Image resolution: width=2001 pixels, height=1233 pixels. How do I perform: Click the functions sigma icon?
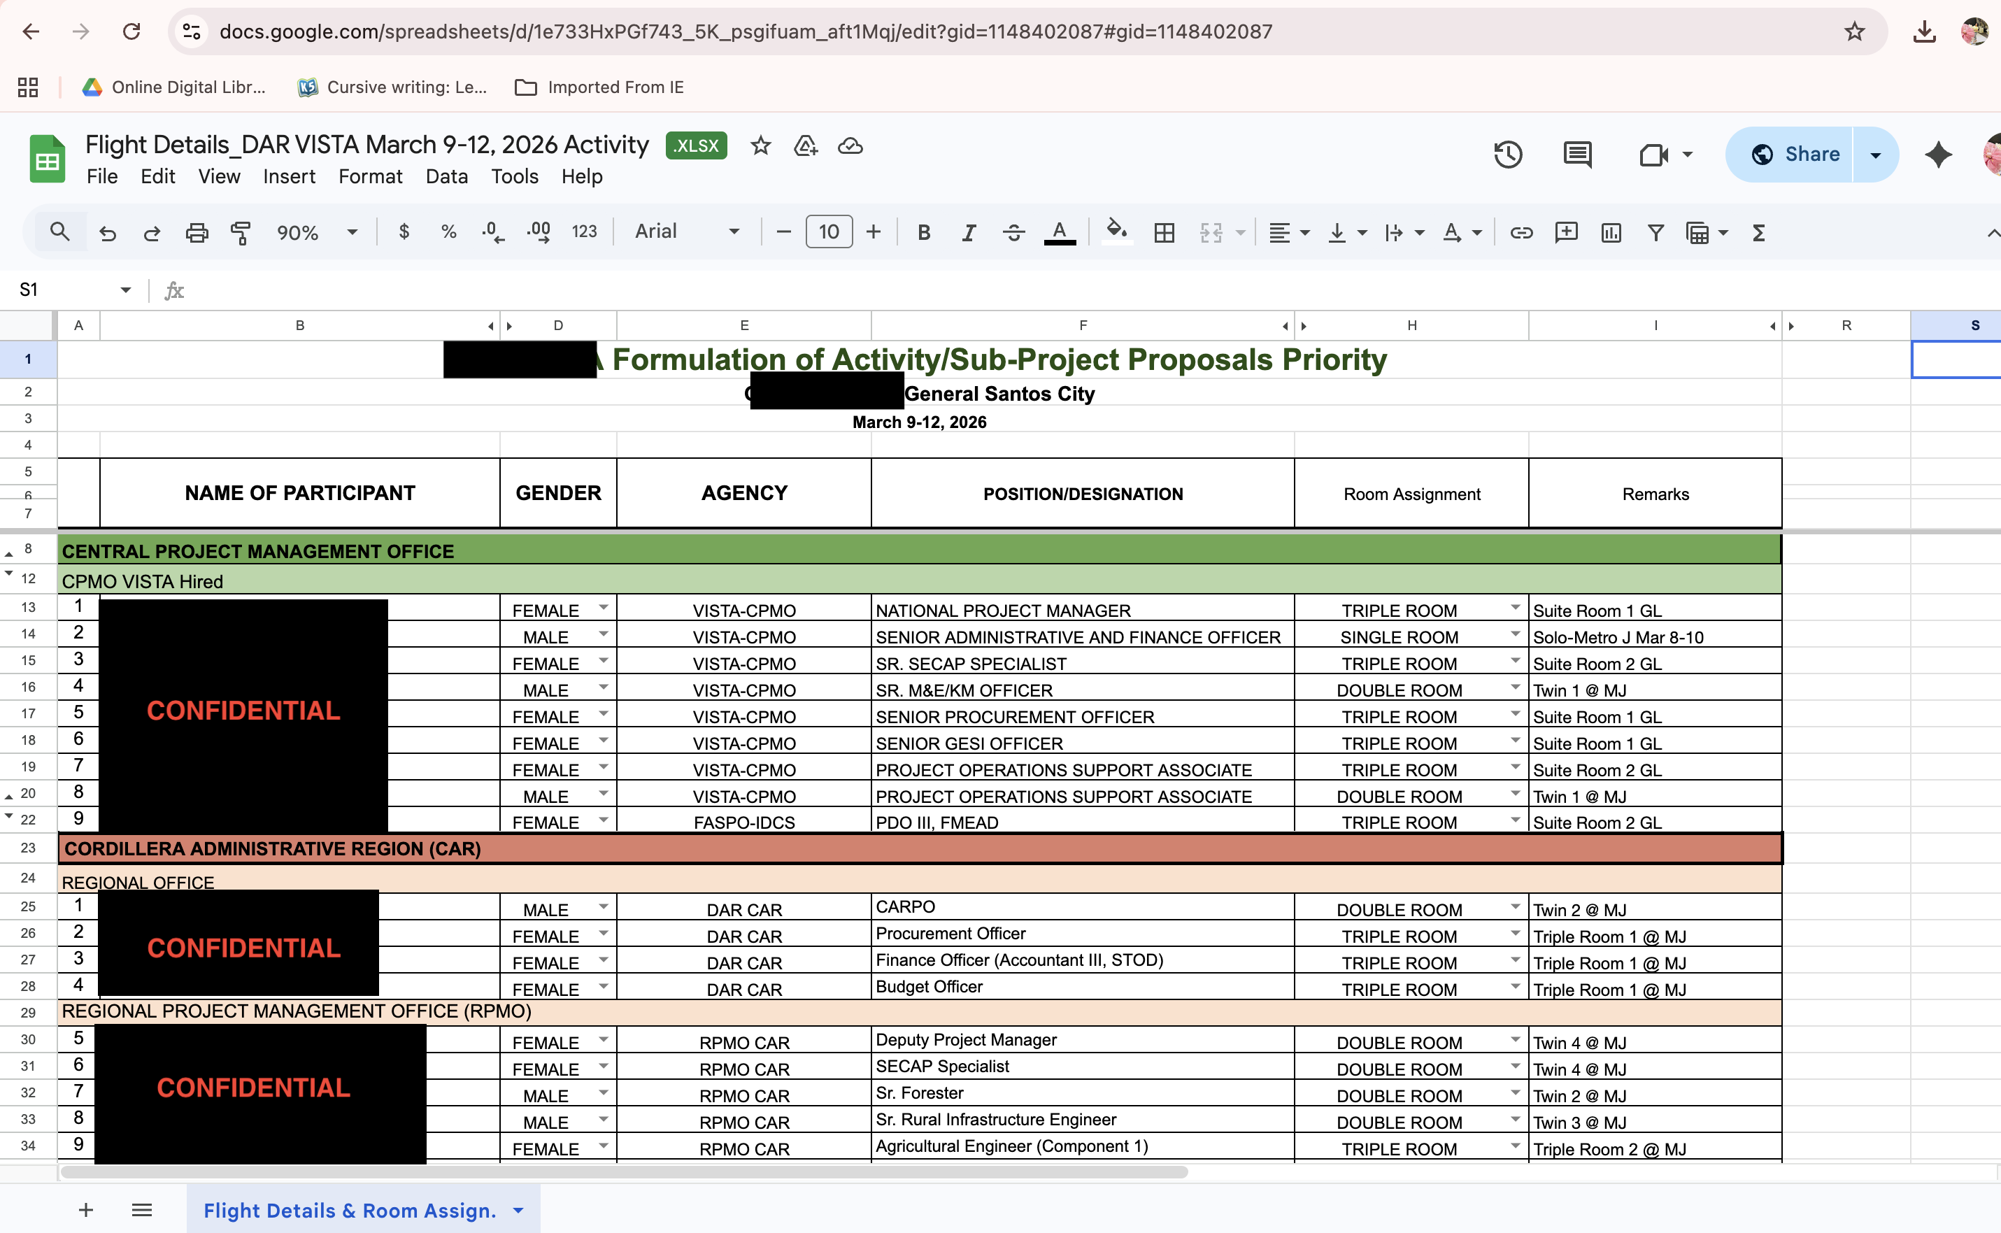1759,232
